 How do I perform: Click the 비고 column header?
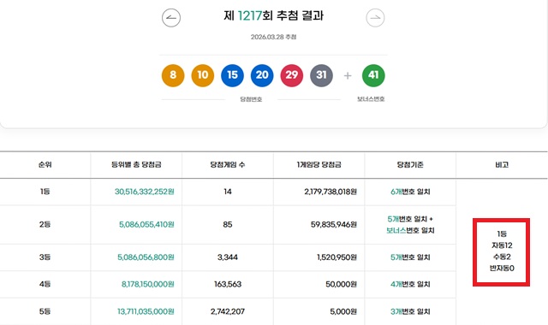[x=502, y=165]
